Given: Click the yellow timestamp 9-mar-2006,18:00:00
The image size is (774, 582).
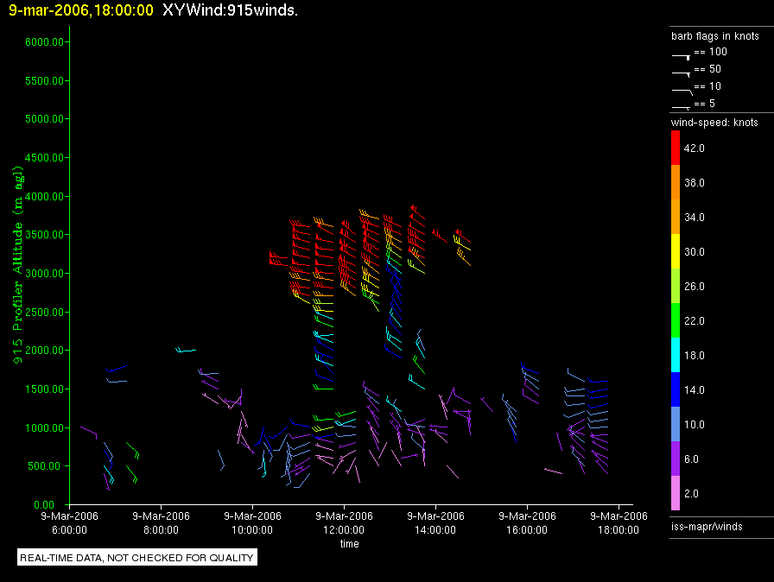Looking at the screenshot, I should [x=81, y=10].
